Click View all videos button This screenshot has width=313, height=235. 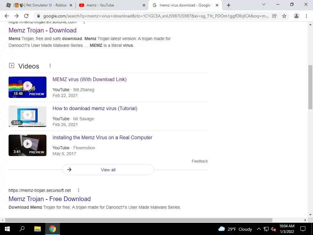[x=108, y=170]
